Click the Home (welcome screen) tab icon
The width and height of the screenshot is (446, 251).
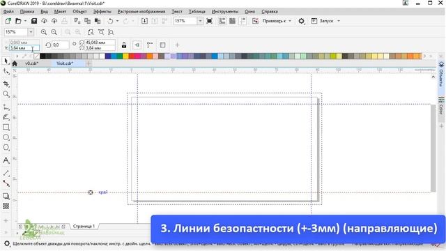click(15, 63)
